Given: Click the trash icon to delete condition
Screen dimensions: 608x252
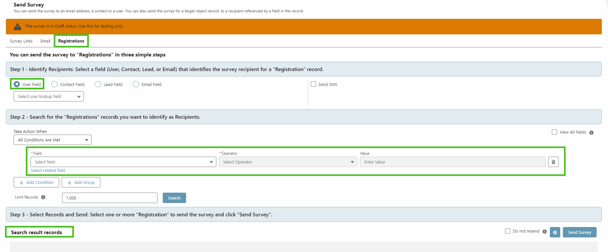Looking at the screenshot, I should (553, 162).
